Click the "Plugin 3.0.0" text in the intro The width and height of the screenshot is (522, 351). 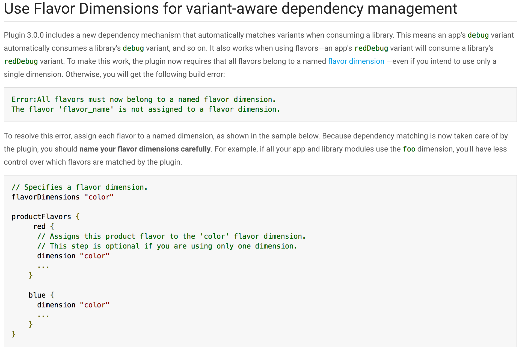pos(24,35)
